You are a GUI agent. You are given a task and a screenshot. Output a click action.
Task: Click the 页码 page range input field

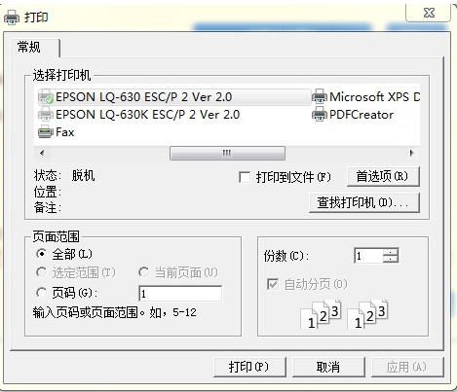tap(180, 294)
